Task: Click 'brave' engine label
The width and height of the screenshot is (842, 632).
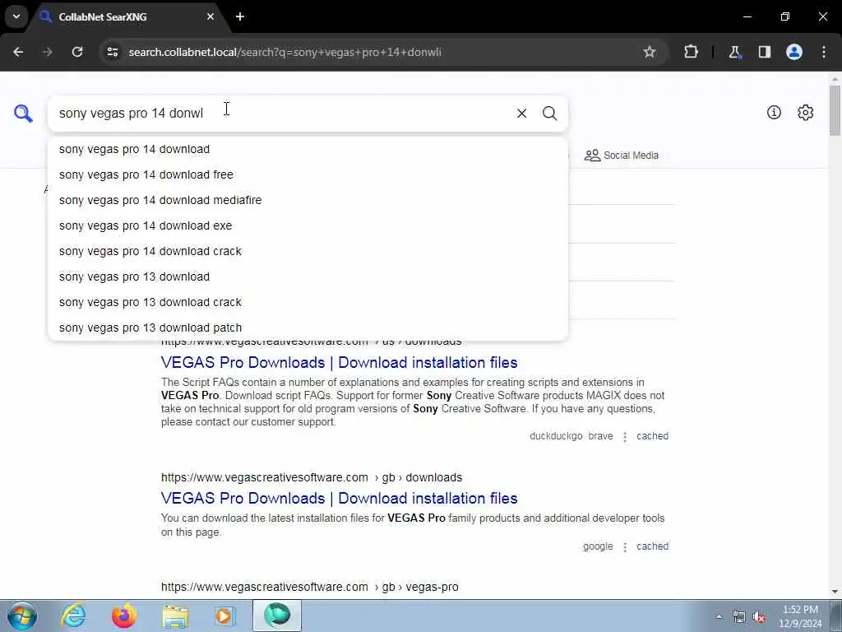Action: (600, 436)
